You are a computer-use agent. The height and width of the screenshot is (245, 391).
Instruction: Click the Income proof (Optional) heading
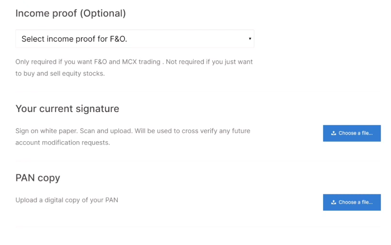pyautogui.click(x=70, y=14)
